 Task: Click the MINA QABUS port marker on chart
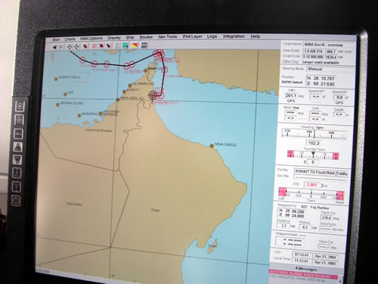click(x=212, y=145)
